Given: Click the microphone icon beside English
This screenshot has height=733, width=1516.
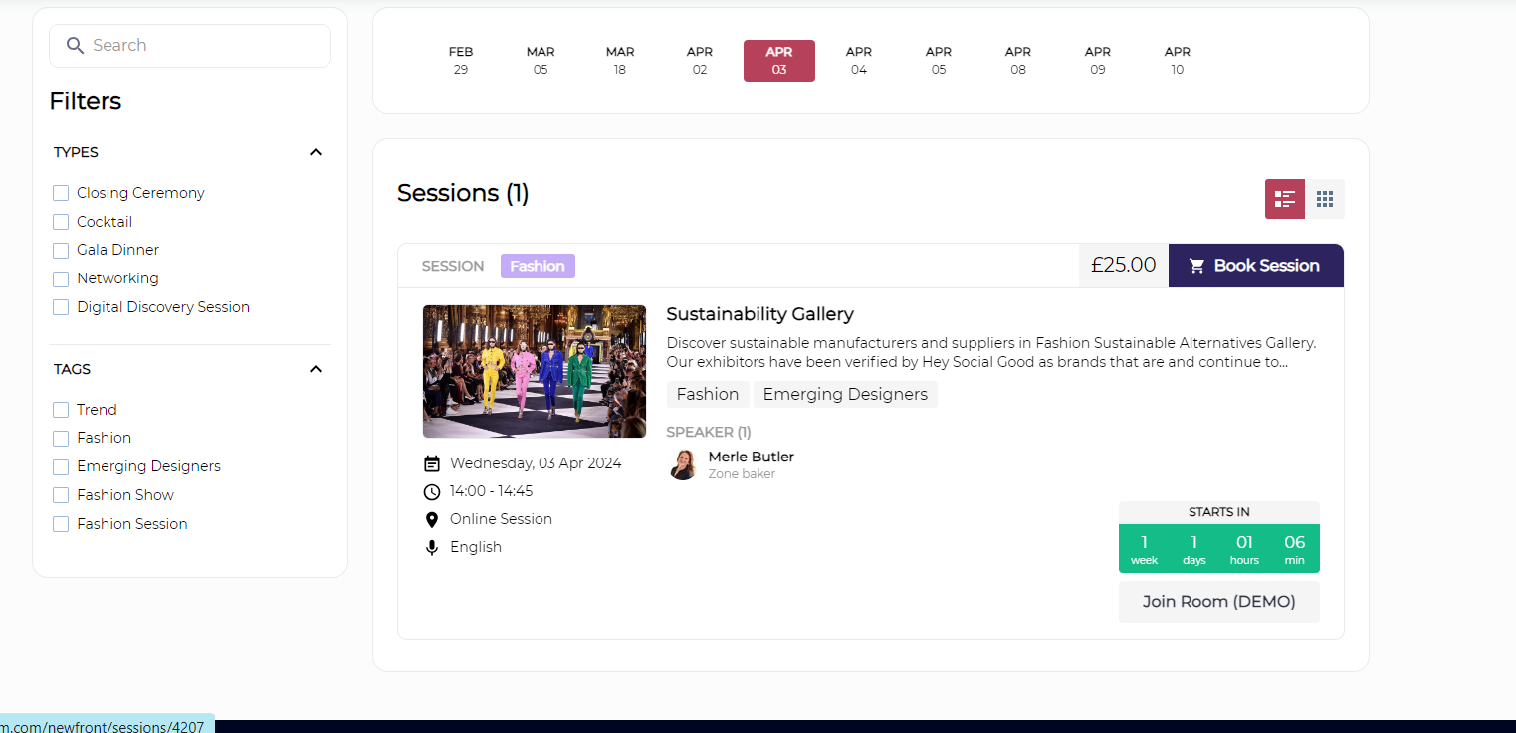Looking at the screenshot, I should pos(432,547).
